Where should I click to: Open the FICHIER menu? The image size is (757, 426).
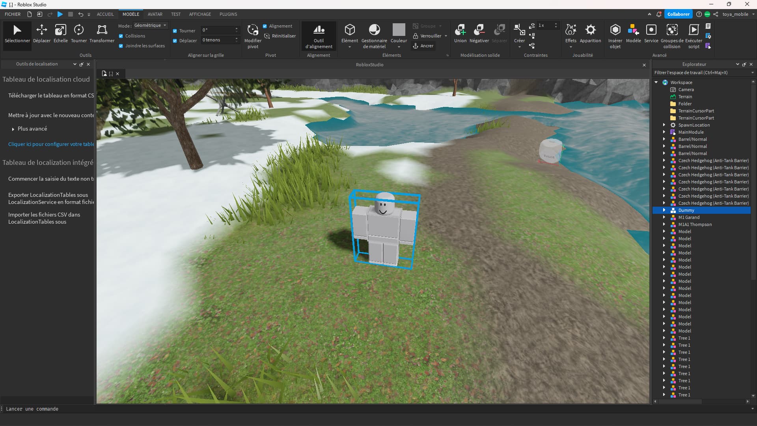pos(13,14)
